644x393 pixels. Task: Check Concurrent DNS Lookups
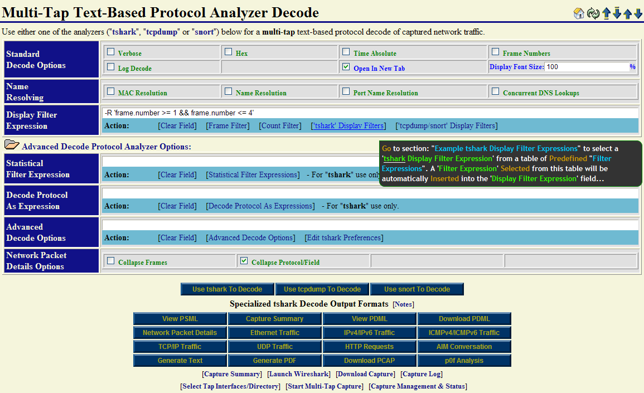pos(495,91)
